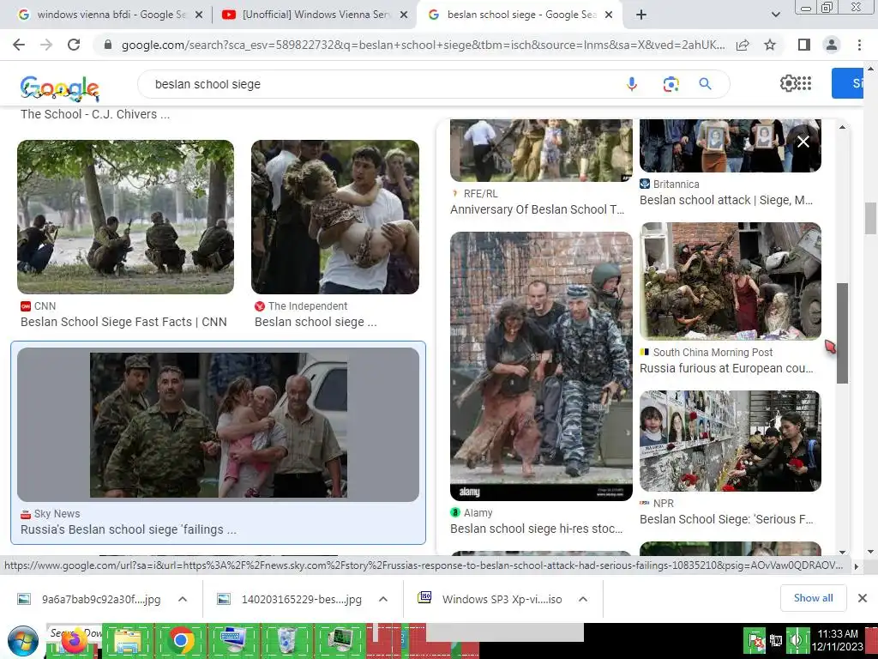Image resolution: width=878 pixels, height=659 pixels.
Task: Select the beslan school siege tab
Action: tap(520, 15)
